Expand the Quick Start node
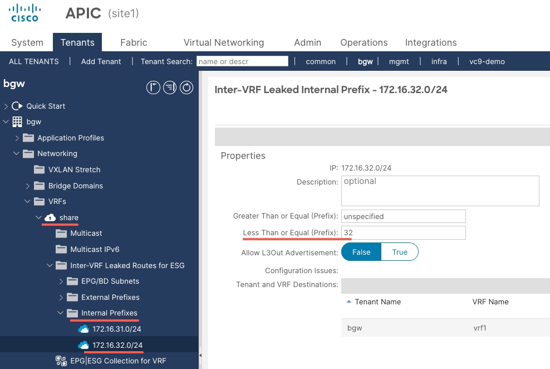This screenshot has height=369, width=550. [6, 106]
